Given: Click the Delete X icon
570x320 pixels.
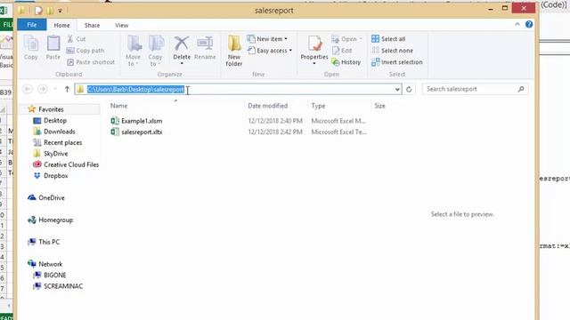Looking at the screenshot, I should click(x=182, y=44).
